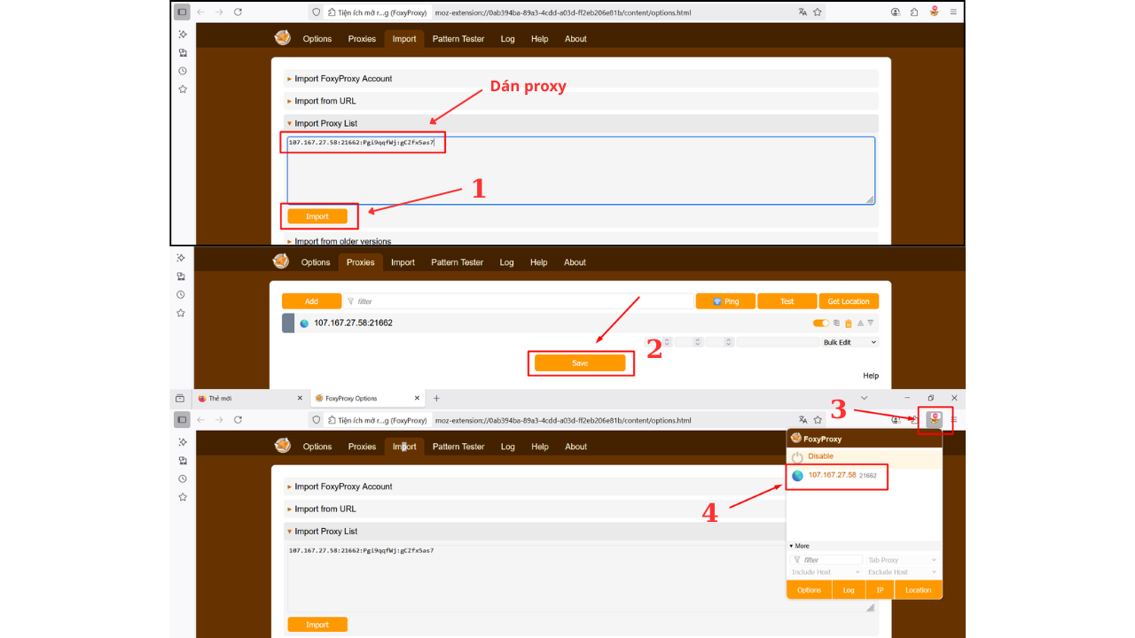This screenshot has width=1135, height=638.
Task: Open Pattern Tester tab in middle screenshot
Action: pyautogui.click(x=458, y=262)
